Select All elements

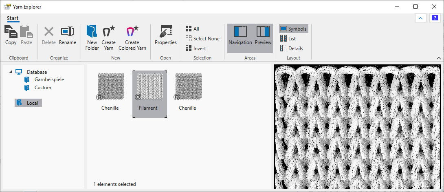192,29
